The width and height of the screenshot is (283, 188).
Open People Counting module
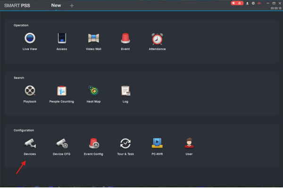(62, 94)
